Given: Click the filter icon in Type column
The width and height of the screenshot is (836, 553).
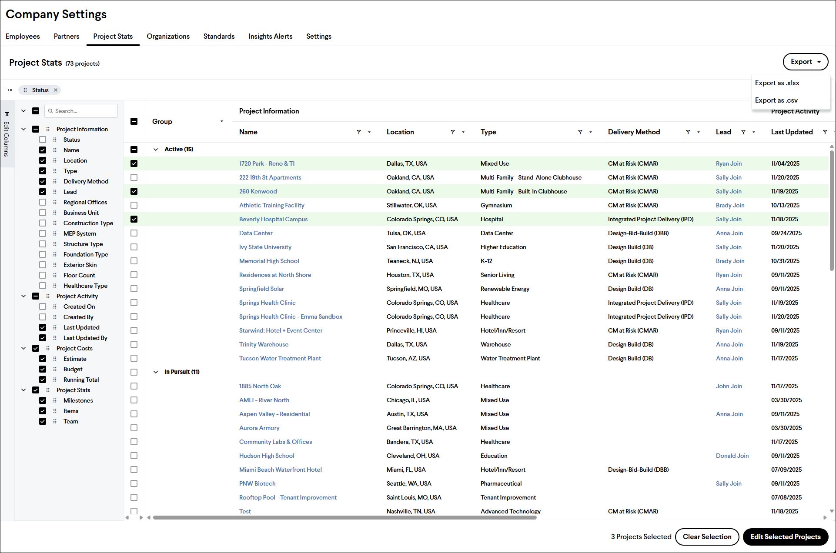Looking at the screenshot, I should [580, 132].
